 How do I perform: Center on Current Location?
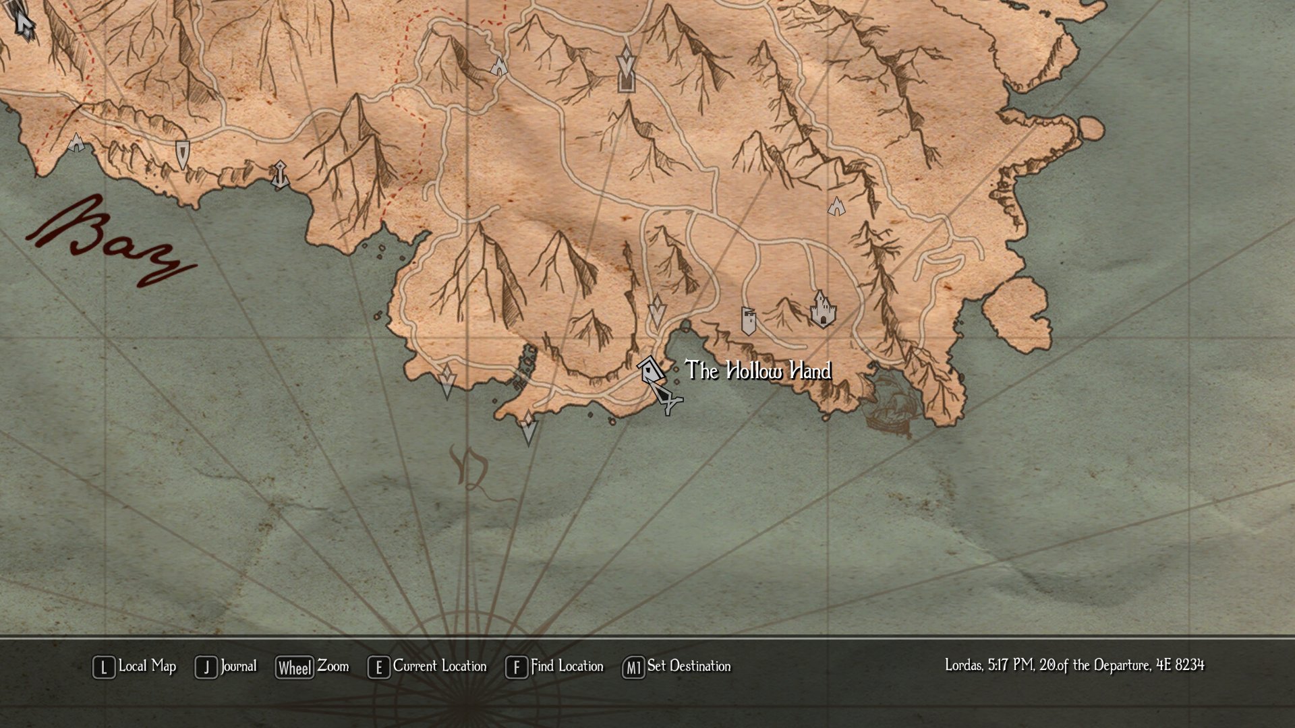pyautogui.click(x=427, y=667)
